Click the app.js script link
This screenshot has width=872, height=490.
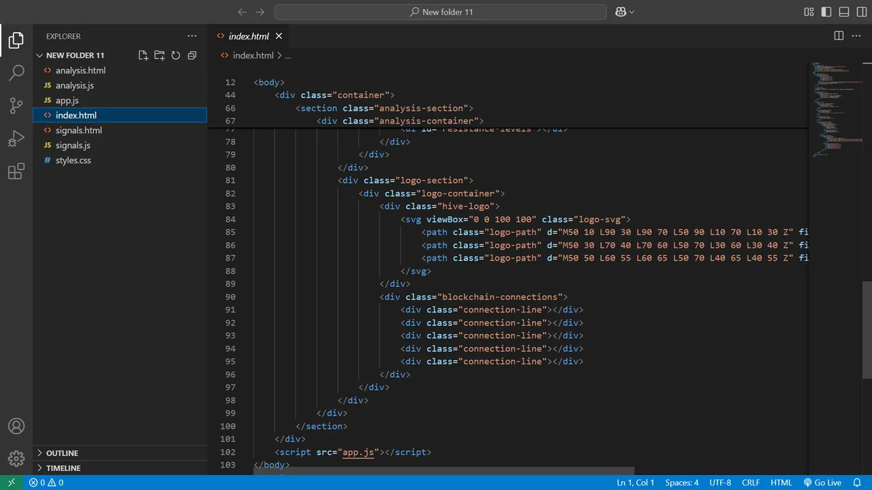click(358, 452)
